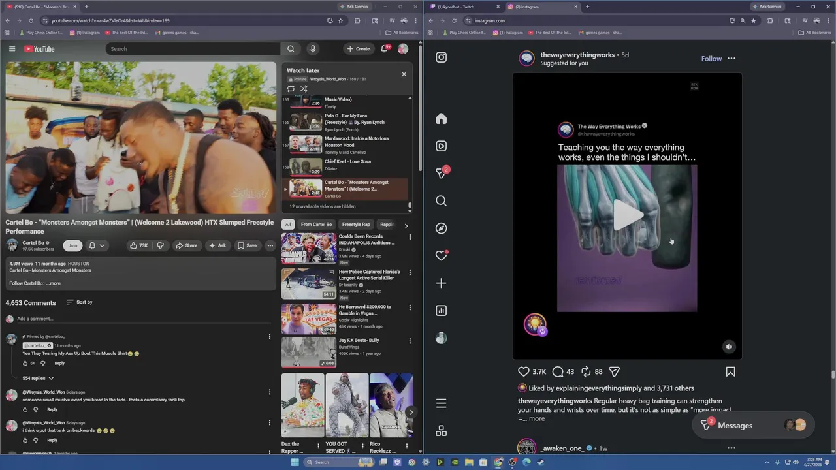The height and width of the screenshot is (470, 836).
Task: Open the Cartel Bo notification bell dropdown
Action: (x=96, y=245)
